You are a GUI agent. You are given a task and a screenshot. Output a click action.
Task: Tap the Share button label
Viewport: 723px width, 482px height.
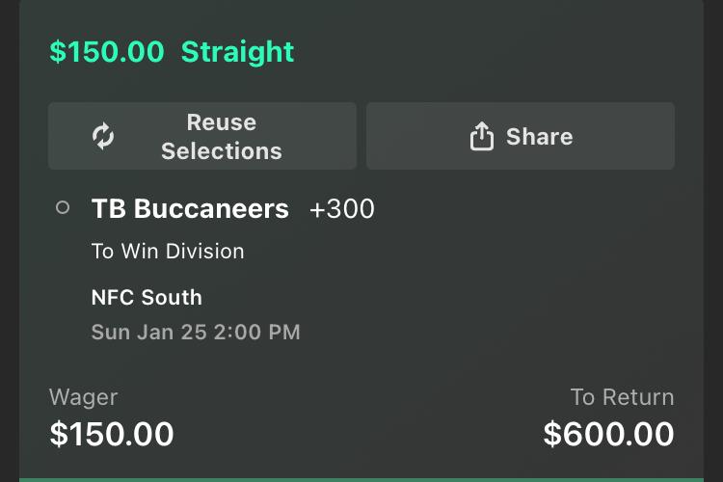[539, 137]
